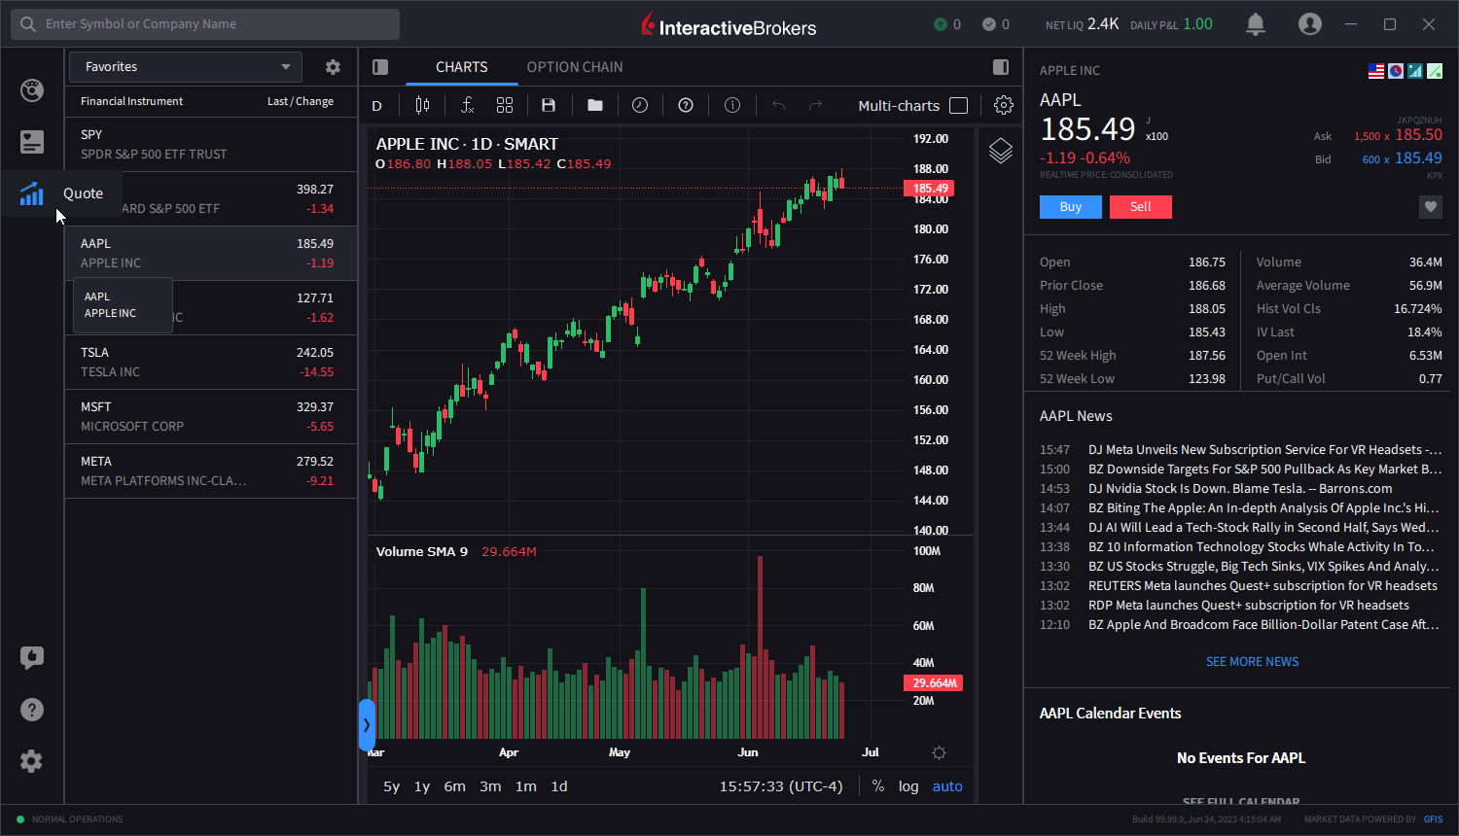The height and width of the screenshot is (836, 1459).
Task: Enable the Multi-charts checkbox
Action: [959, 105]
